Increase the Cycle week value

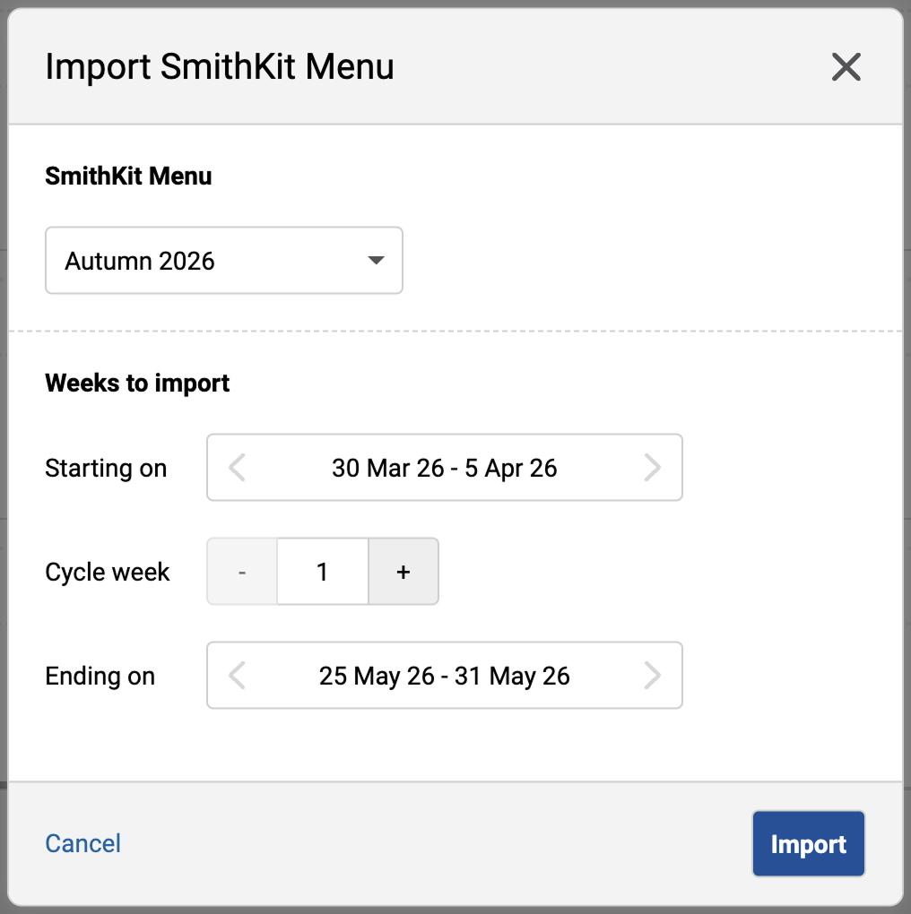coord(403,572)
